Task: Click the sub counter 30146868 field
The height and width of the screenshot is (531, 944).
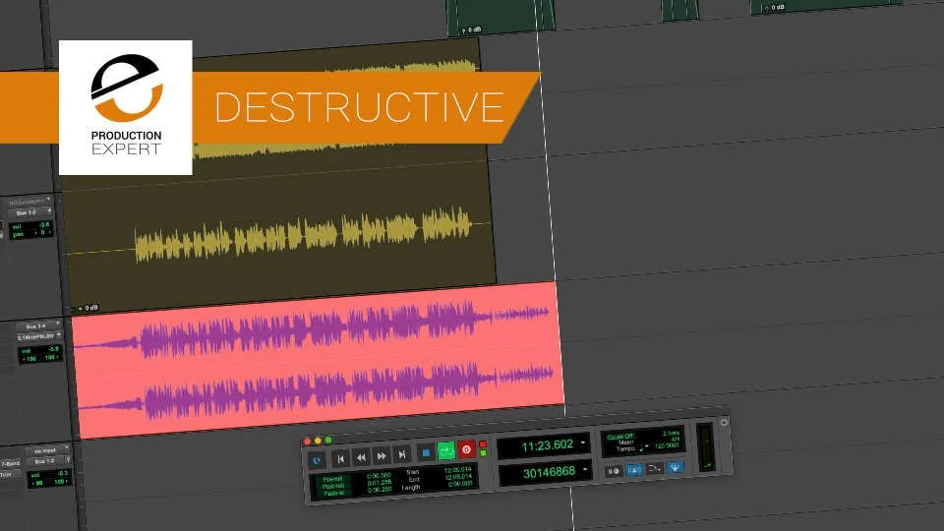Action: point(546,473)
